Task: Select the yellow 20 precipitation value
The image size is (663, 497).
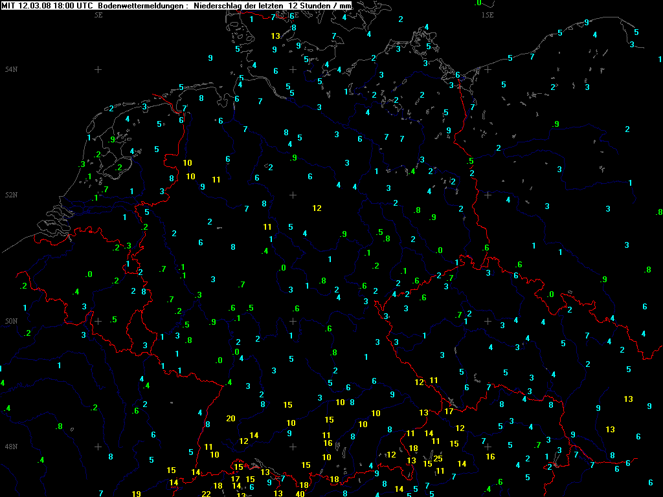Action: coord(230,418)
